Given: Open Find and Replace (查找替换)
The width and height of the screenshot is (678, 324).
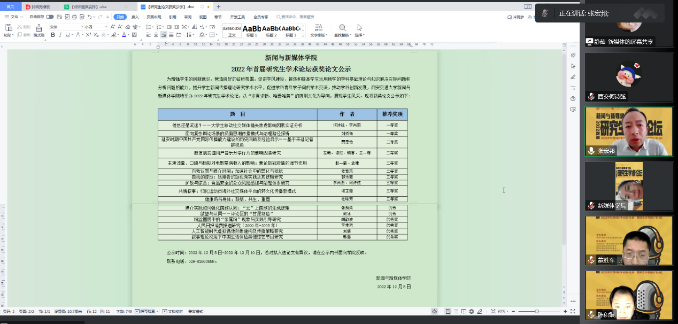Looking at the screenshot, I should [342, 29].
